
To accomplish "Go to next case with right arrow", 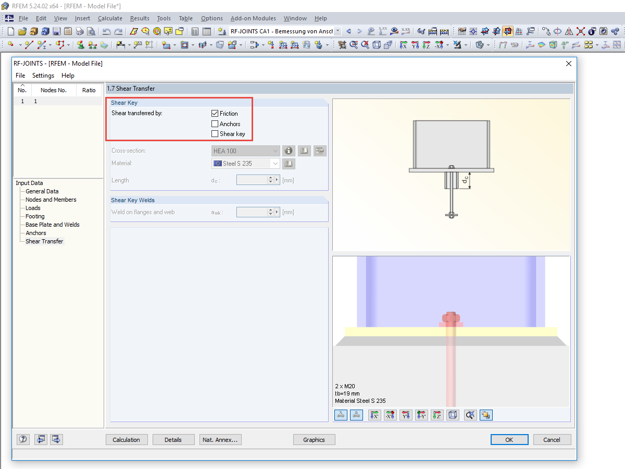I will [359, 31].
